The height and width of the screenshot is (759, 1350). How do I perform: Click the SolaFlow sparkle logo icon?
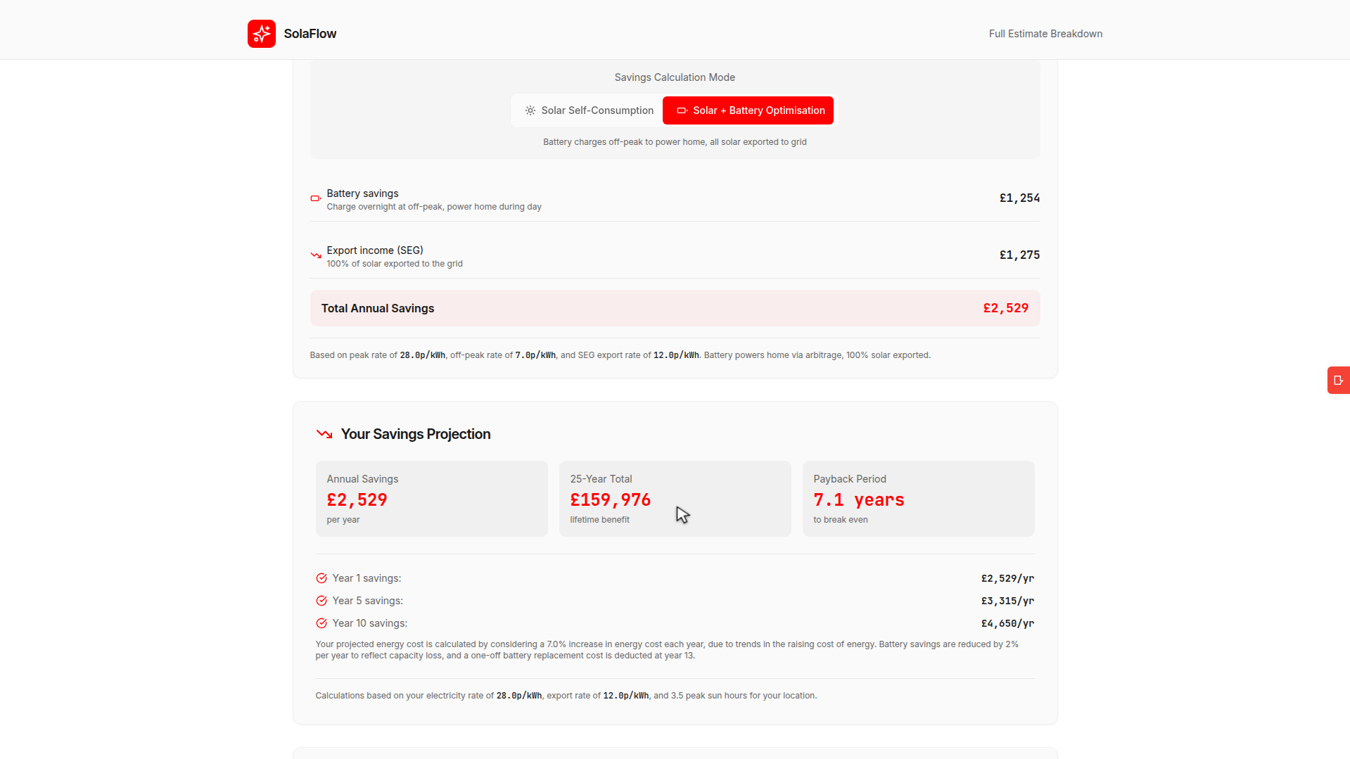click(261, 34)
